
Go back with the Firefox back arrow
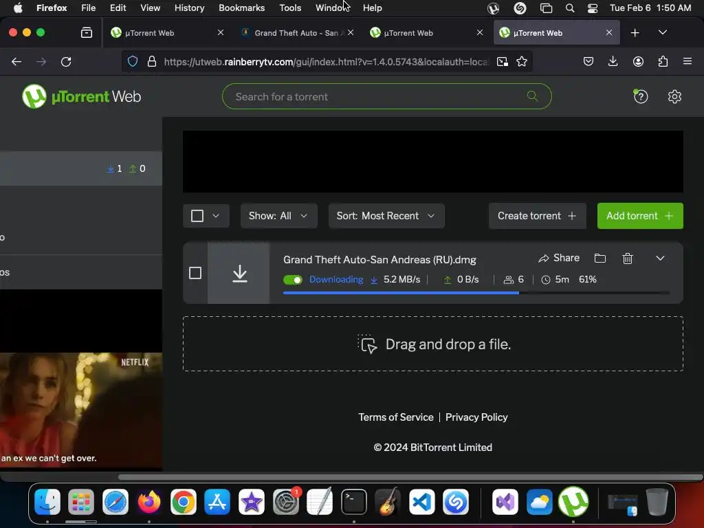[16, 61]
